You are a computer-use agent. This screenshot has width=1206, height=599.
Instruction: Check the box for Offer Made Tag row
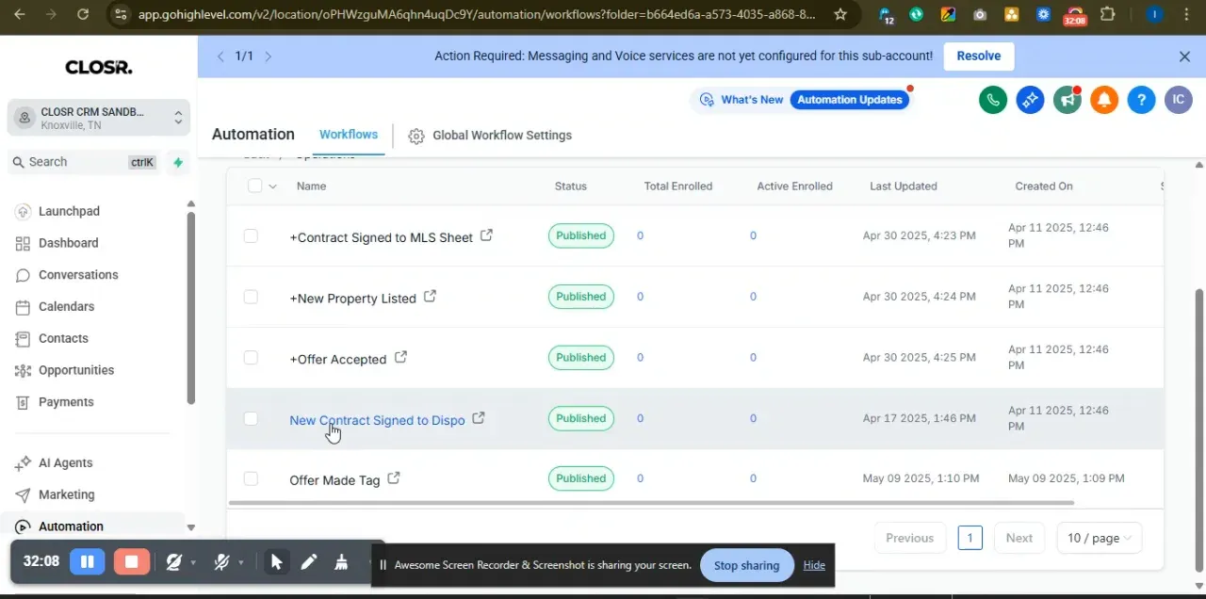pos(251,478)
